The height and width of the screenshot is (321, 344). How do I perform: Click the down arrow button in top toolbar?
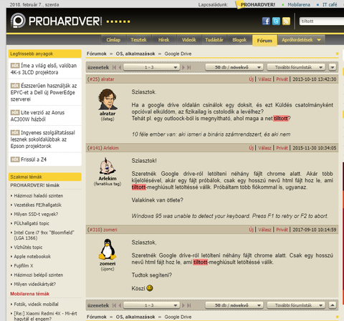[333, 67]
